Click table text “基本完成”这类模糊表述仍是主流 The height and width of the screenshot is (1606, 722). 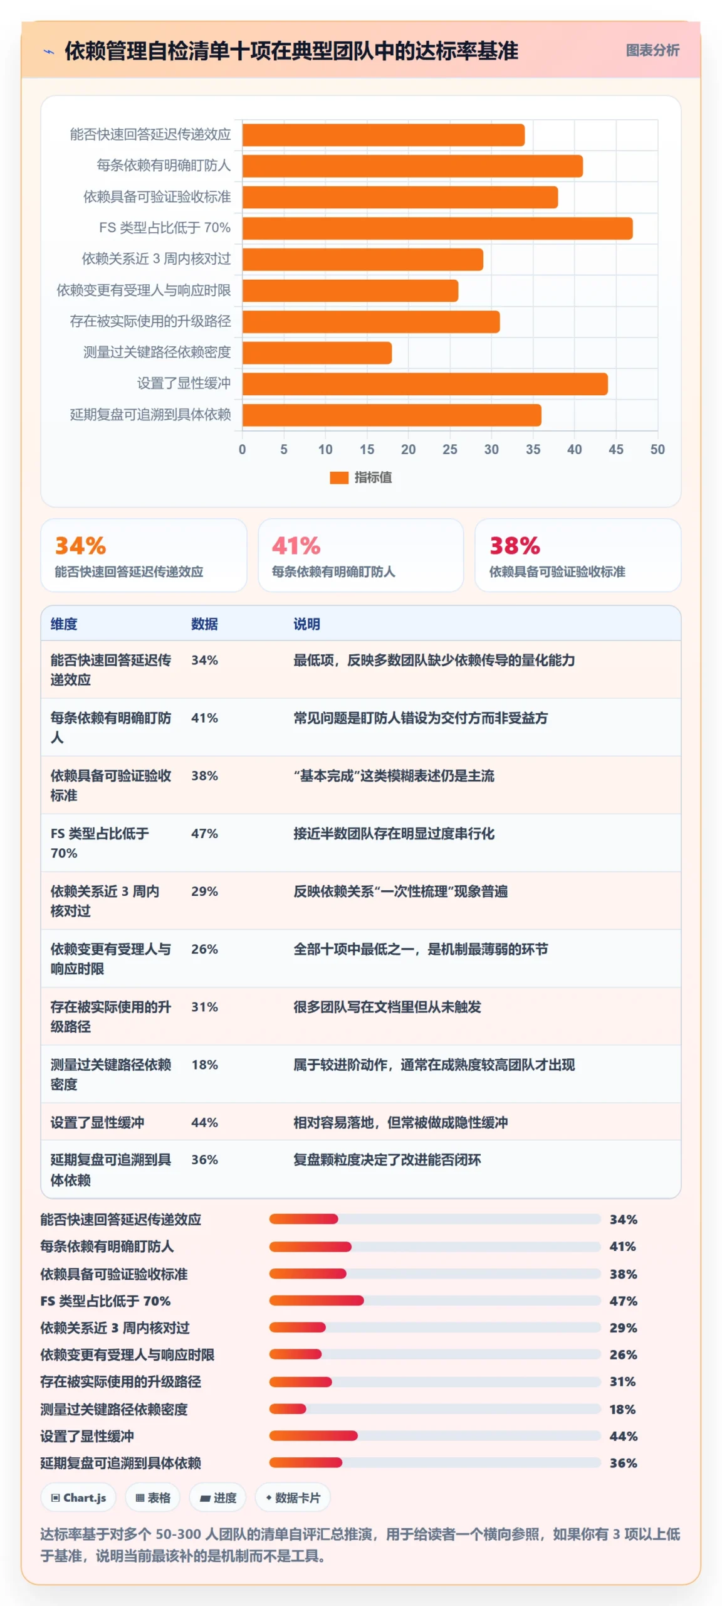tap(394, 775)
